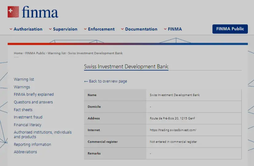Open Reporting information sidebar link
Screen dimensions: 254x166
32,144
